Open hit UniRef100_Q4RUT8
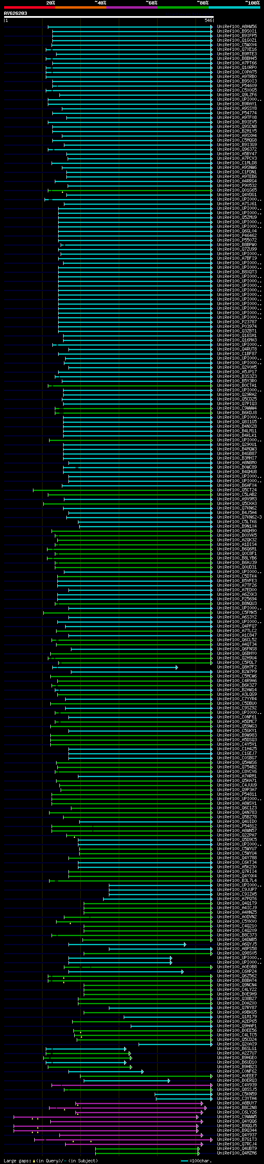Viewport: 264px width, 1164px height. 237,349
